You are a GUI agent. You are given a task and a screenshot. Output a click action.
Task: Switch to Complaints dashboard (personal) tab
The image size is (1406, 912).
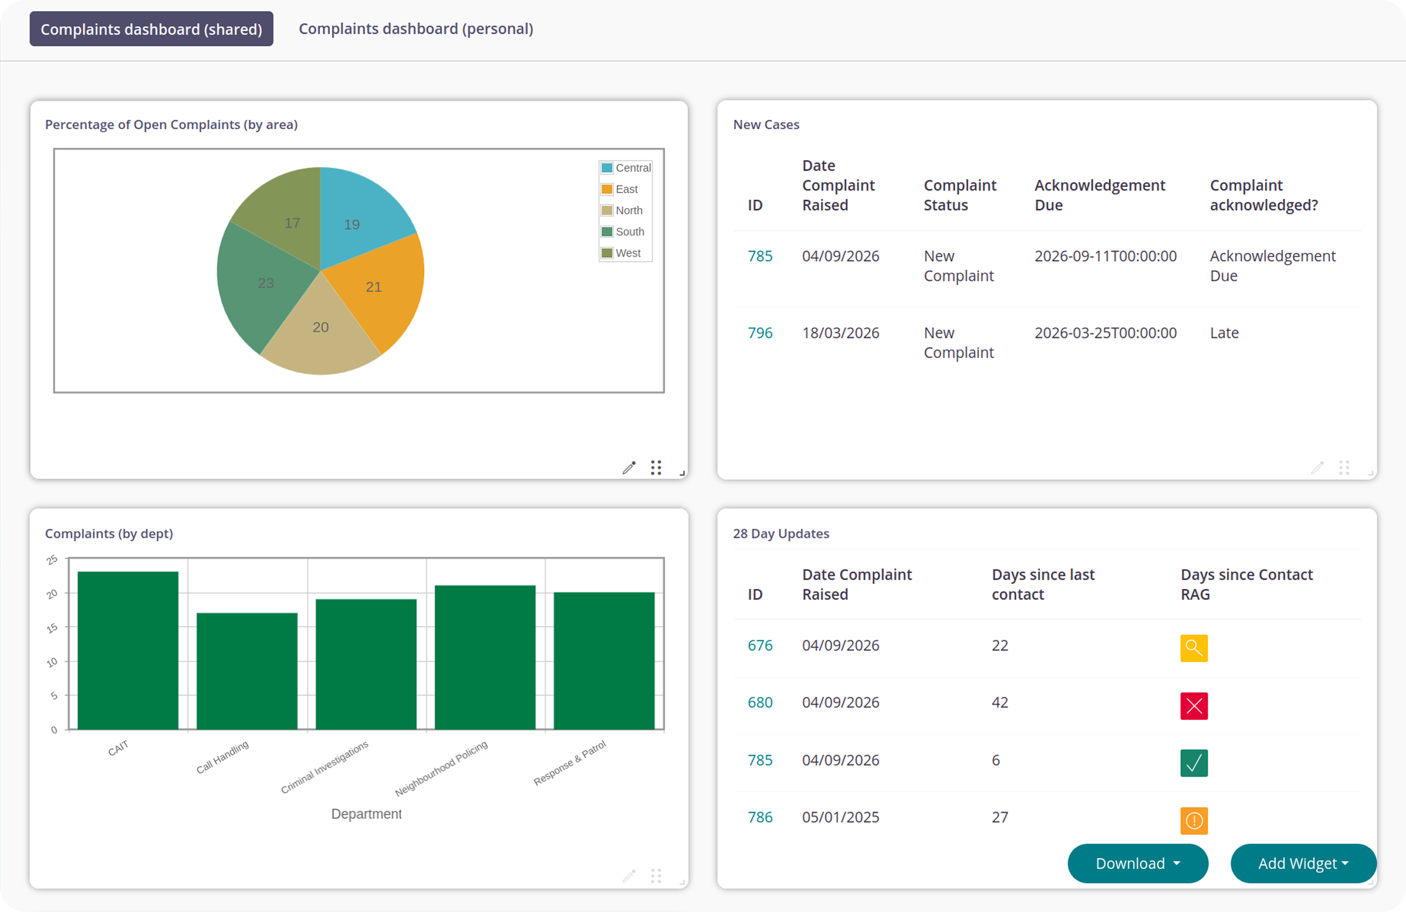tap(416, 29)
